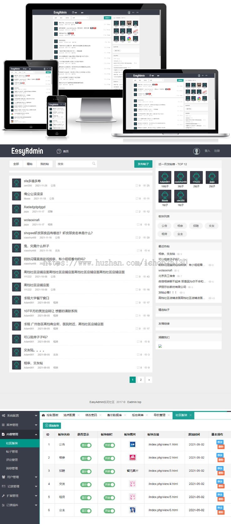
Task: Collapse 内容管理 sidebar menu arrow
Action: (36, 434)
